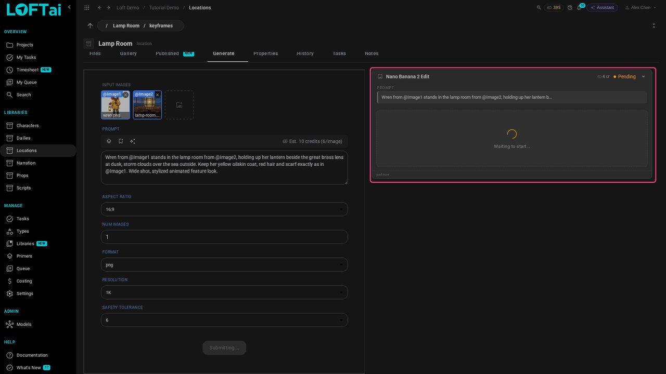Navigate back with the left arrow
The height and width of the screenshot is (374, 666).
tap(99, 8)
